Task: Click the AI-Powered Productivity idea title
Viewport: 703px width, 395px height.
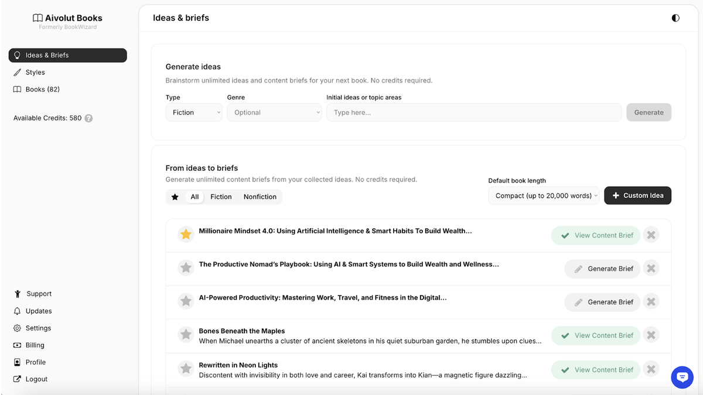Action: 323,298
